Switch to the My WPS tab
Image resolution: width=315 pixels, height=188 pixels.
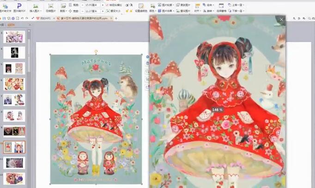click(x=43, y=18)
